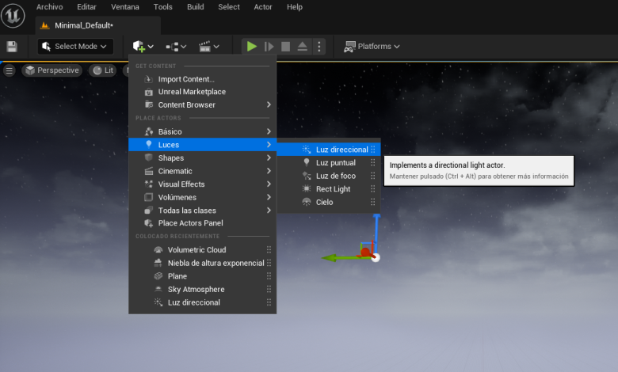Image resolution: width=618 pixels, height=372 pixels.
Task: Click the white gizmo center sphere
Action: [376, 258]
